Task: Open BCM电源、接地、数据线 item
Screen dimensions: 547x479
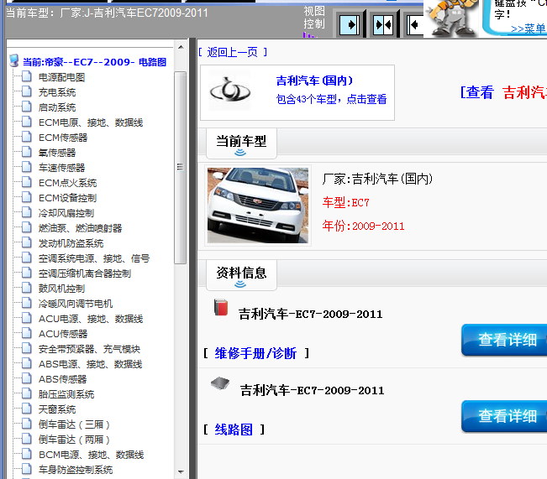Action: click(91, 455)
